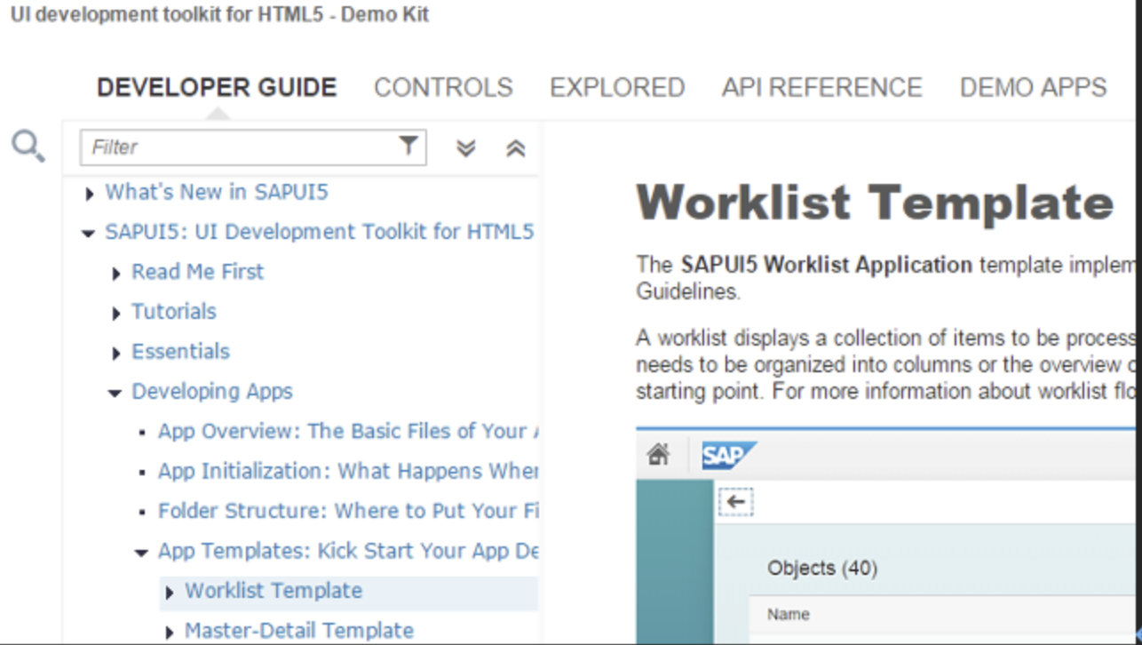Open the search magnifier icon
Viewport: 1142px width, 645px height.
tap(28, 146)
